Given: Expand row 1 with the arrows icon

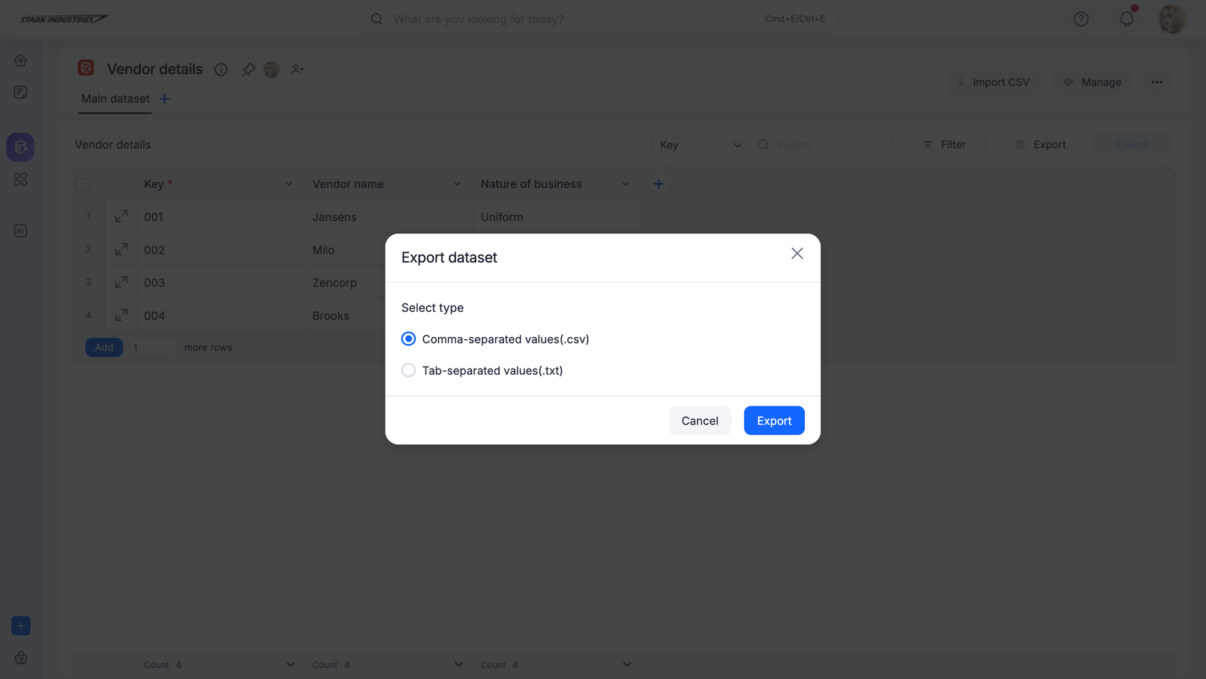Looking at the screenshot, I should tap(121, 217).
